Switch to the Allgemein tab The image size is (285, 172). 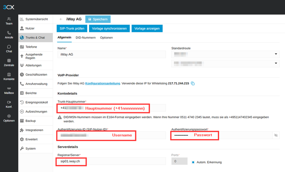coord(64,38)
